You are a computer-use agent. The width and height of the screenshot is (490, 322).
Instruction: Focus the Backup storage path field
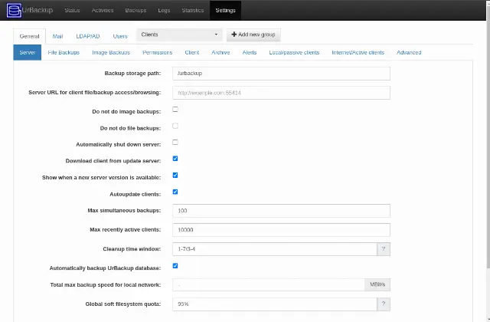(281, 74)
